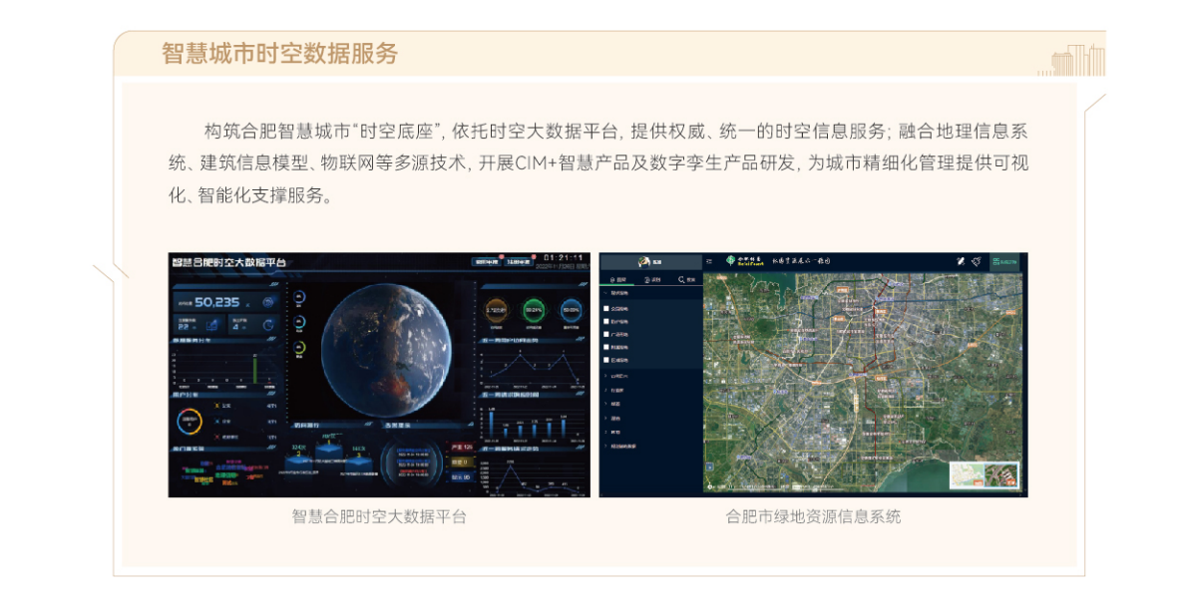Screen dimensions: 1185x615
Task: Click the refresh circle icon in the "4" stats card
Action: click(x=268, y=324)
